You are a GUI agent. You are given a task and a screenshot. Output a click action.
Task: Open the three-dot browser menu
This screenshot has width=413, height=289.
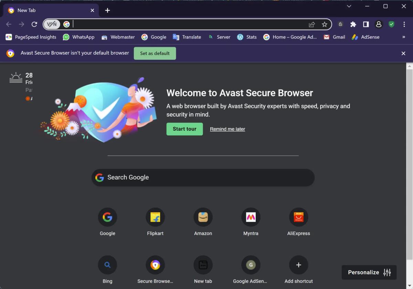(404, 24)
